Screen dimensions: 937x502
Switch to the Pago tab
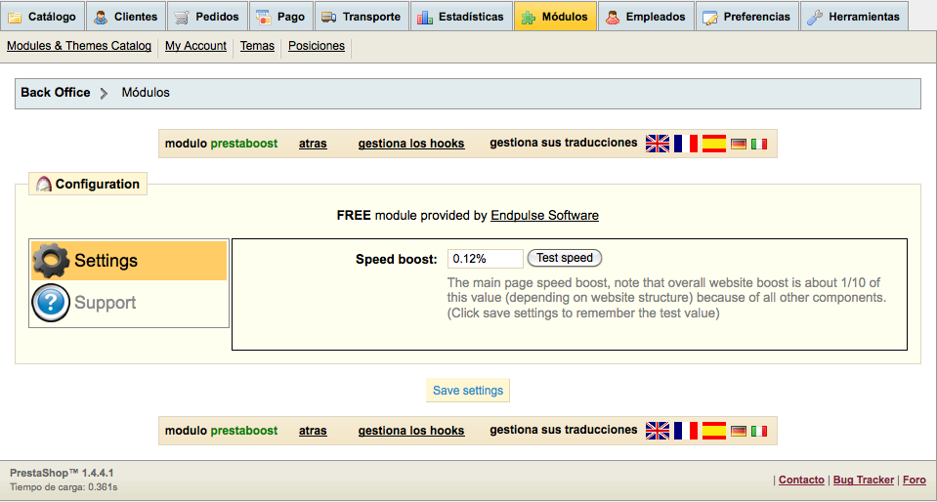coord(280,17)
